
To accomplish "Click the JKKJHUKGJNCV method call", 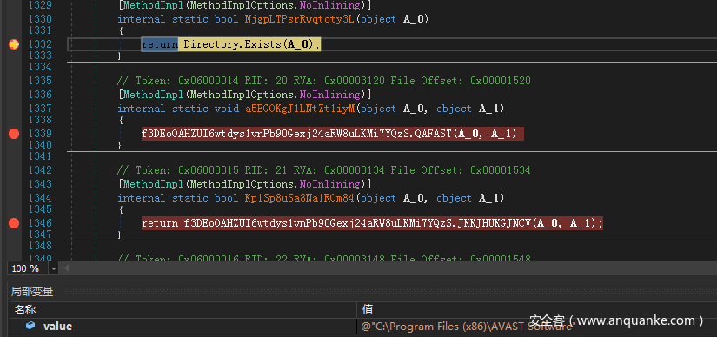I will [495, 223].
